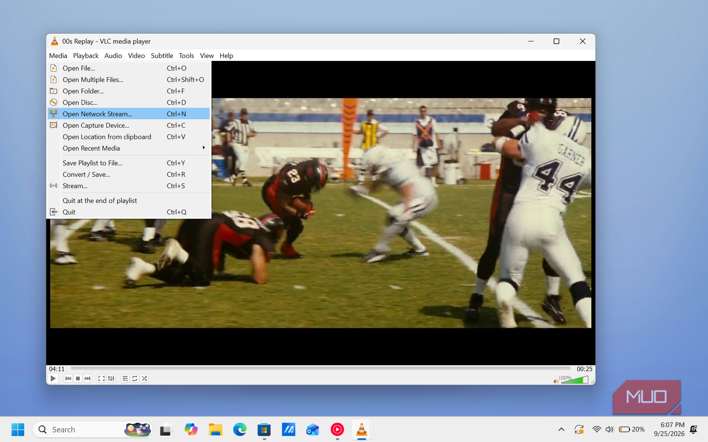Show hidden system tray icons
Screen dimensions: 708x442
(x=561, y=429)
